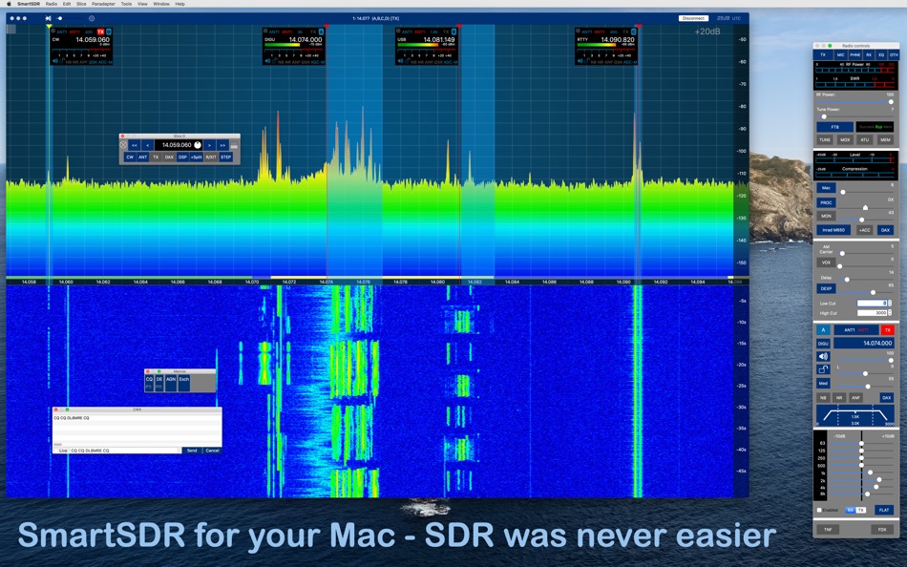Viewport: 907px width, 567px height.
Task: Open the ANT1 antenna selector in Radio controls
Action: coord(855,329)
